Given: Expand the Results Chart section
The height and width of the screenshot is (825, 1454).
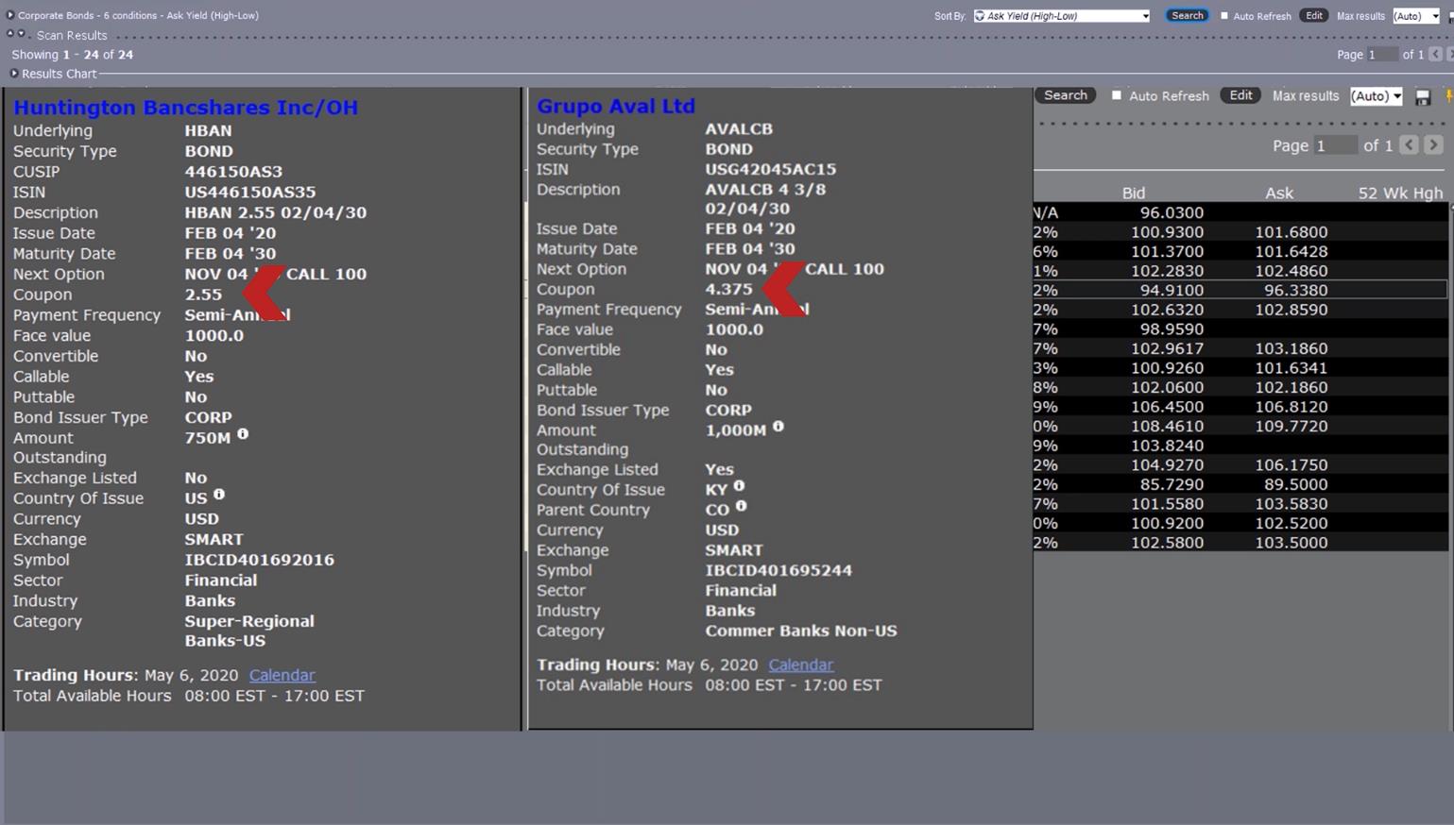Looking at the screenshot, I should coord(14,74).
